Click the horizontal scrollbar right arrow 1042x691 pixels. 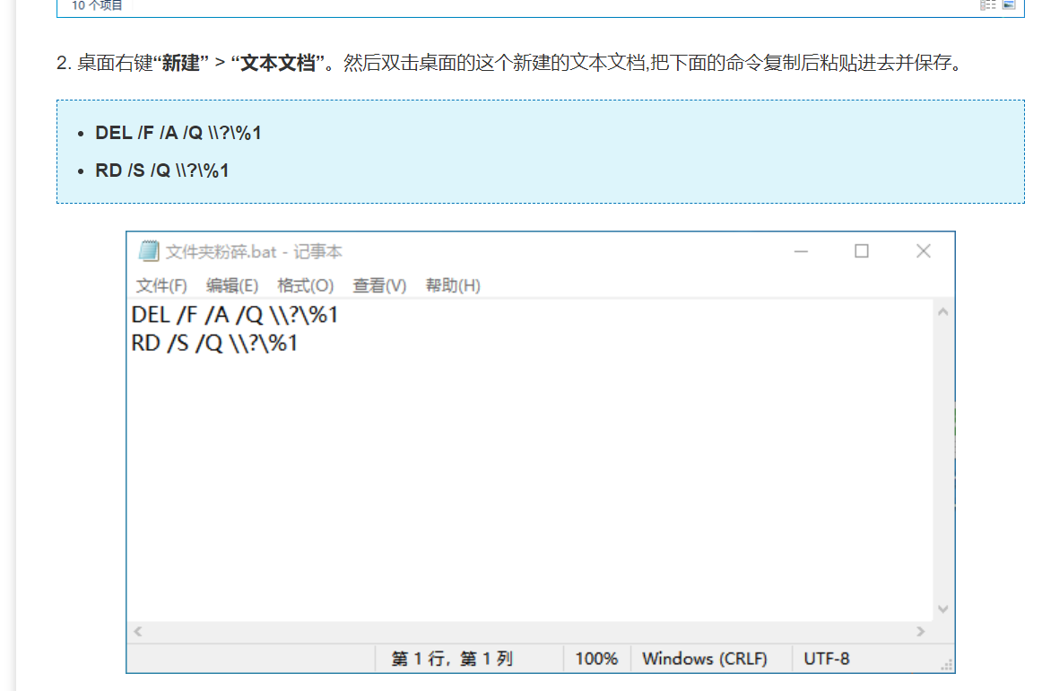920,632
